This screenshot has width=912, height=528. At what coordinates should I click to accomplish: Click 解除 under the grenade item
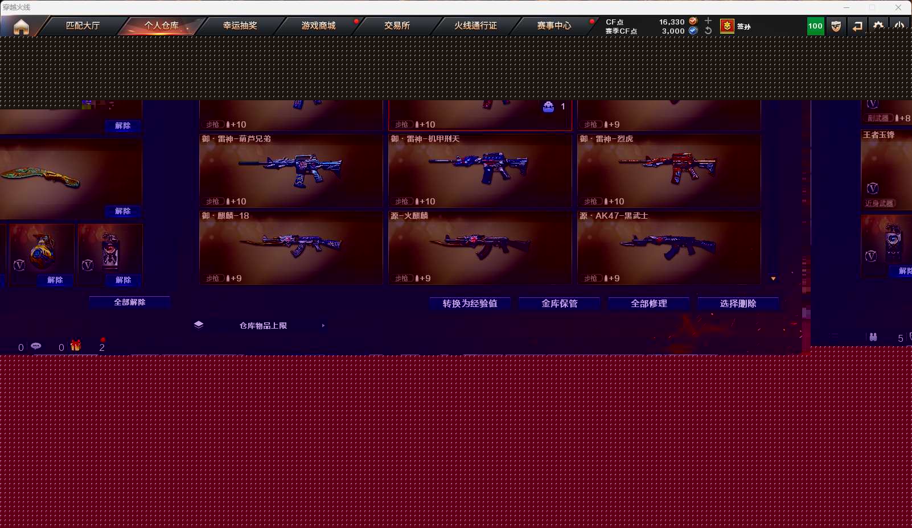click(55, 280)
